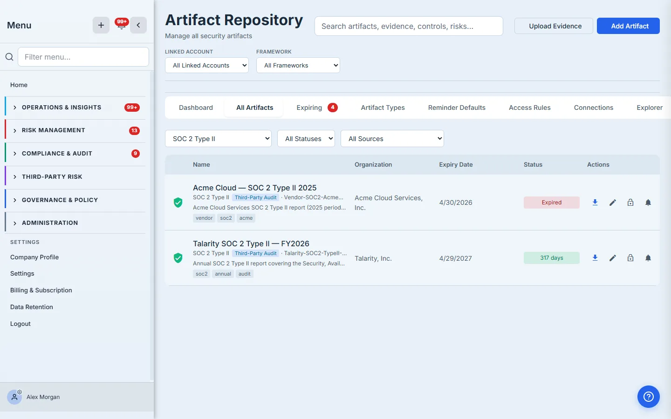Click the 317 days status badge
Screen dimensions: 671x419
552,258
